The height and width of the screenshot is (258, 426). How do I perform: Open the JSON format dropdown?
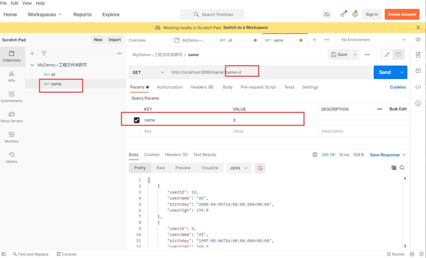pos(239,168)
